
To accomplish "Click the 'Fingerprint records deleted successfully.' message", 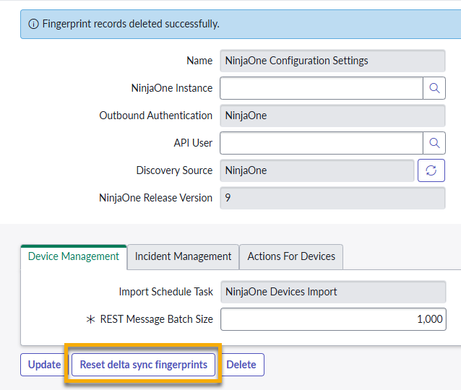I will click(131, 24).
